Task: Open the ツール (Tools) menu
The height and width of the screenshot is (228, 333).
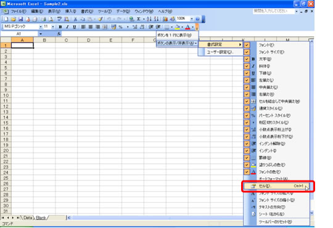Action: coord(105,11)
